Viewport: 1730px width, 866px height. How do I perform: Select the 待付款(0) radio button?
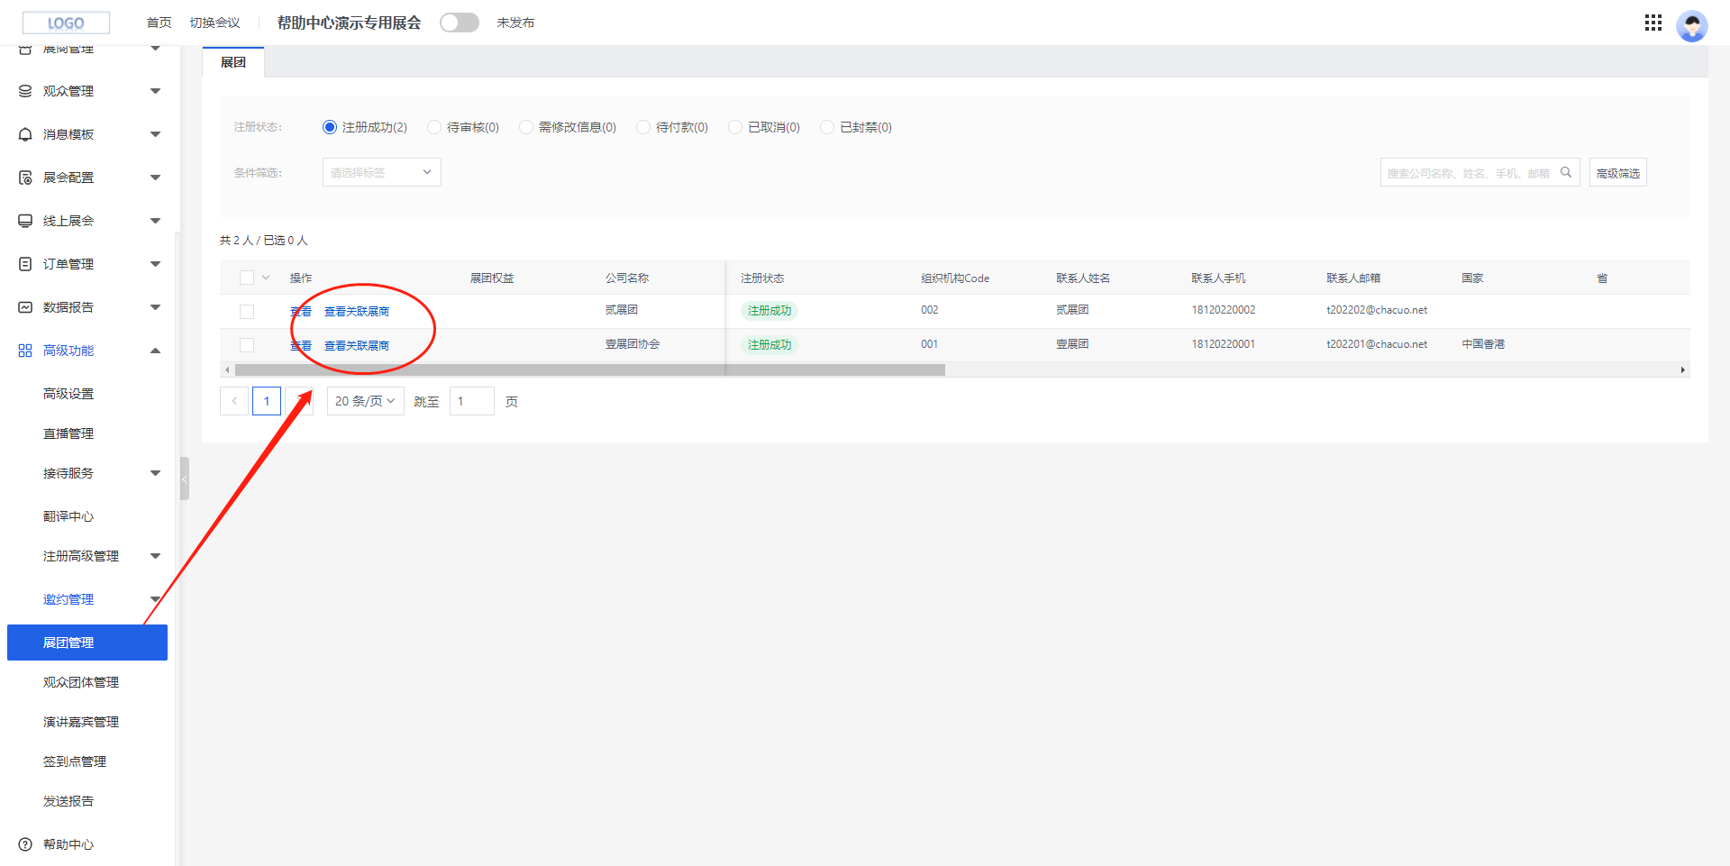coord(643,127)
